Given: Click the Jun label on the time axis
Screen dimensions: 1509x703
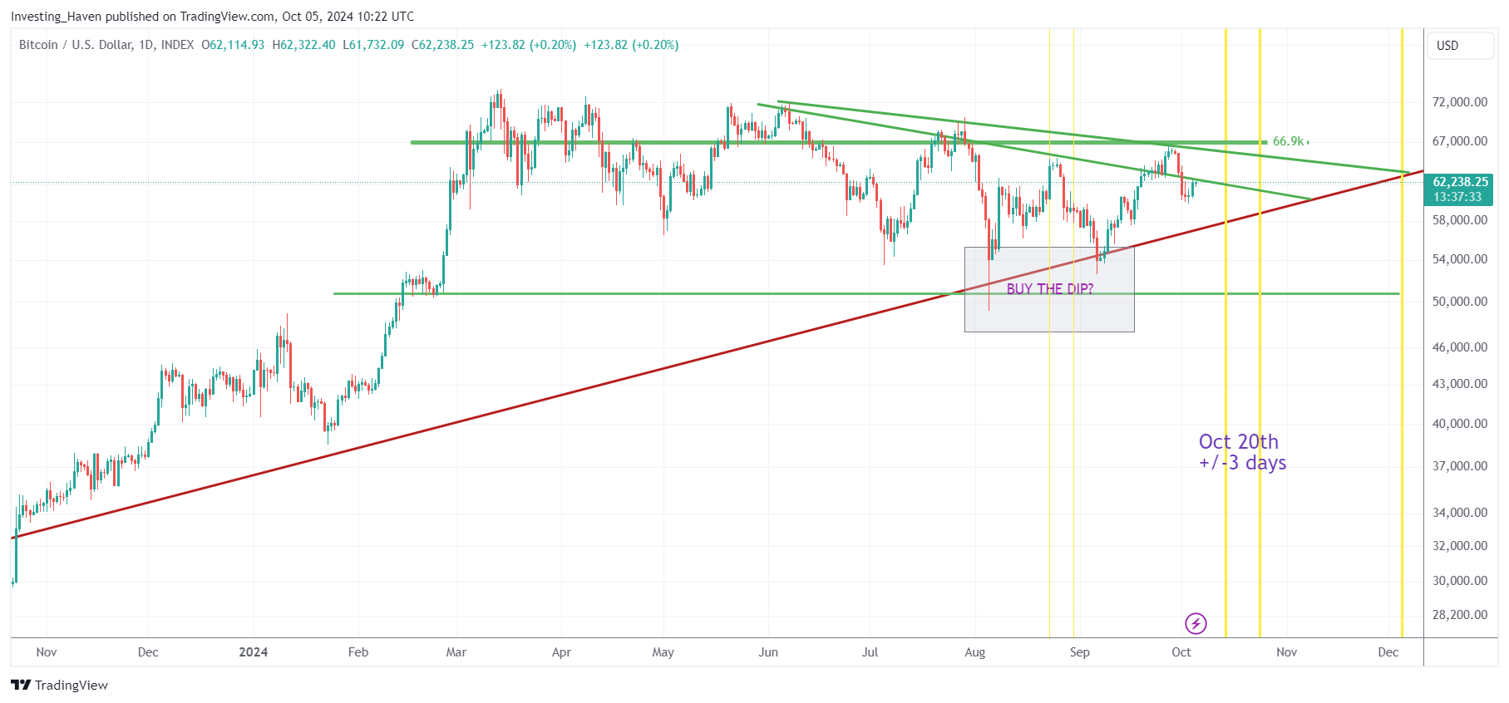Looking at the screenshot, I should [768, 652].
